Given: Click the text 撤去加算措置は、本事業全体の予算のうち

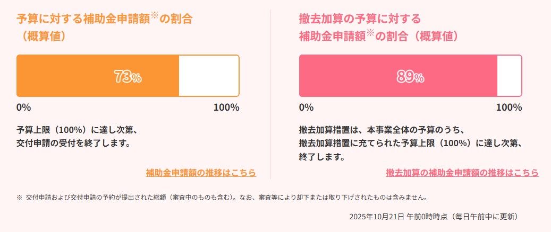Looking at the screenshot, I should (x=382, y=130).
